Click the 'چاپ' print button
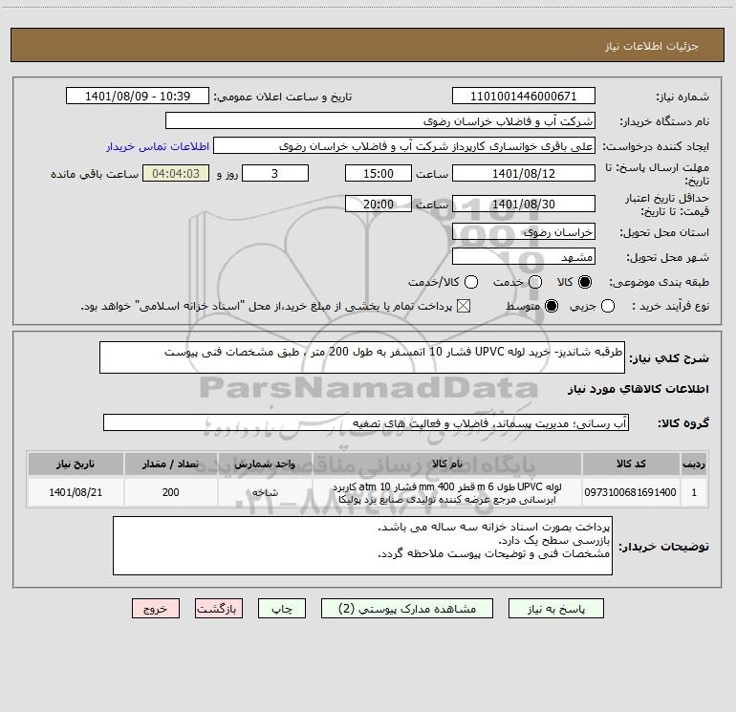Viewport: 736px width, 712px height. pyautogui.click(x=282, y=609)
